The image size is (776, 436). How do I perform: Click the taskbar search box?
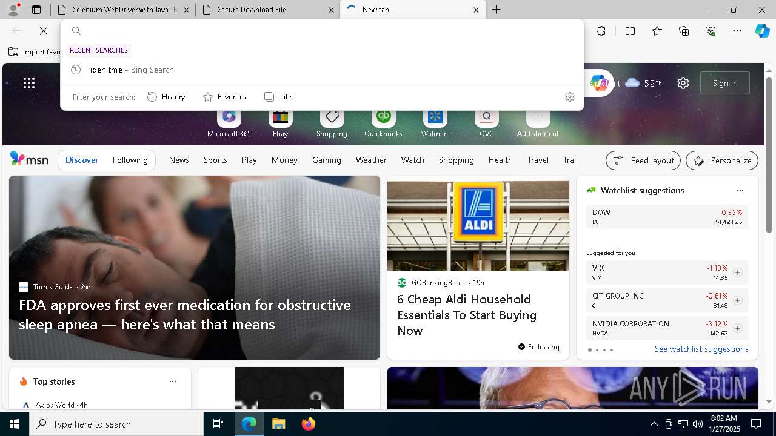pos(116,424)
